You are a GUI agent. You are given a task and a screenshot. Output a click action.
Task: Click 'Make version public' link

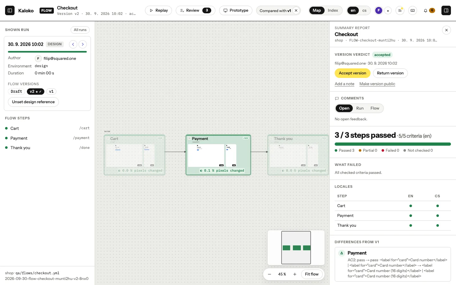[x=377, y=84]
